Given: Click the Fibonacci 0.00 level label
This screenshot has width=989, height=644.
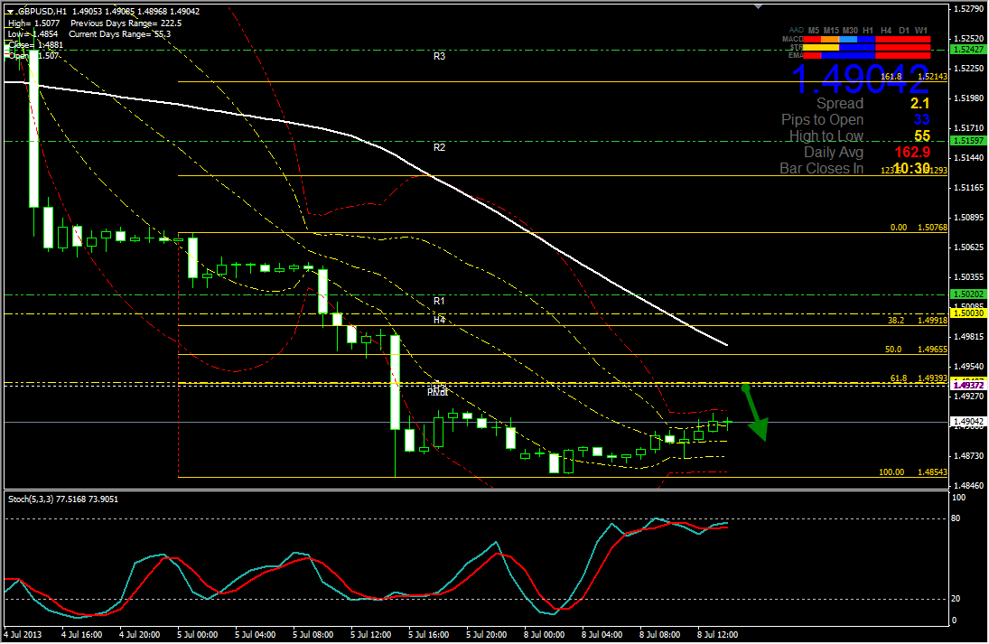Looking at the screenshot, I should click(x=899, y=228).
